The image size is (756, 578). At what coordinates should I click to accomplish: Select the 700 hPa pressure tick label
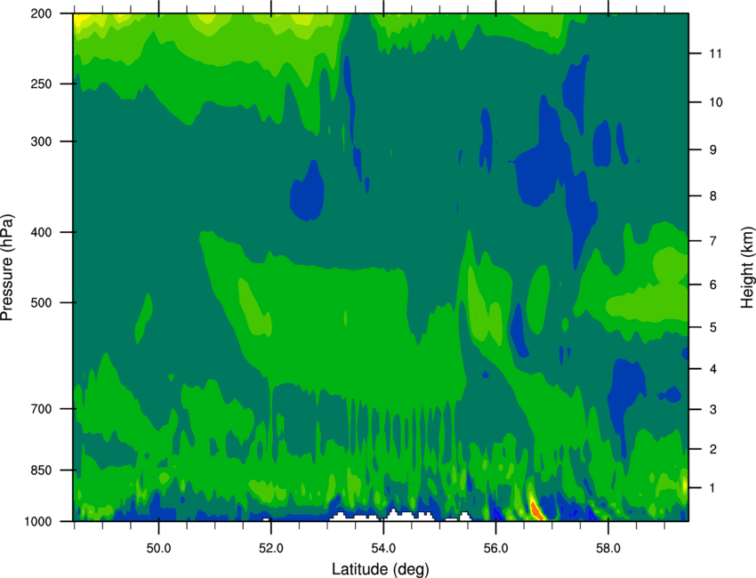tap(41, 409)
